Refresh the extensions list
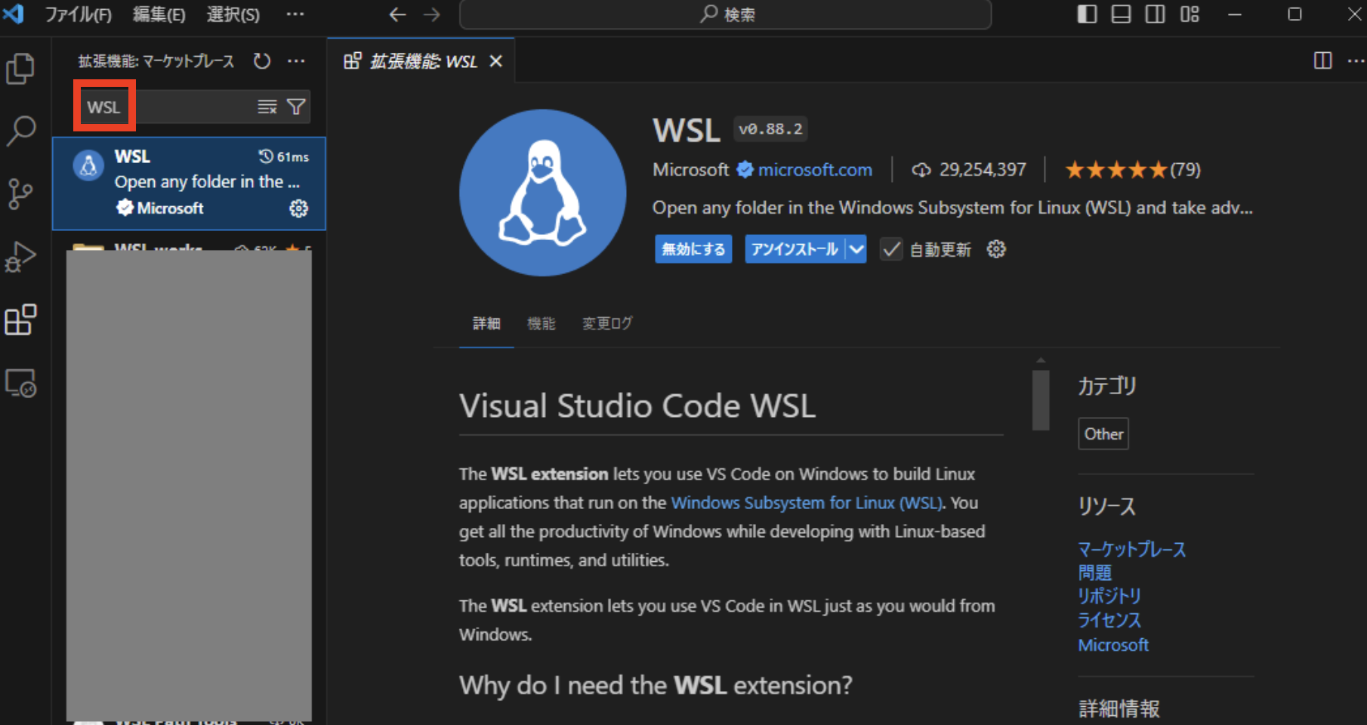Image resolution: width=1367 pixels, height=725 pixels. point(261,61)
